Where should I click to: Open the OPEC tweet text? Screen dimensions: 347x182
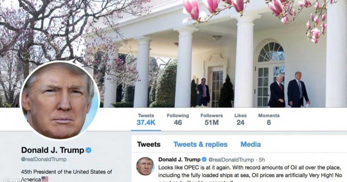click(x=250, y=174)
